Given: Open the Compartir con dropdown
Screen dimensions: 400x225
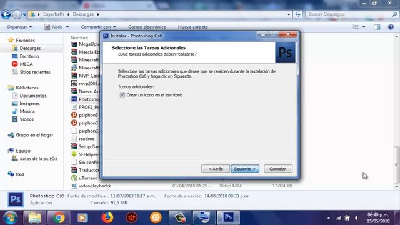Looking at the screenshot, I should click(98, 27).
